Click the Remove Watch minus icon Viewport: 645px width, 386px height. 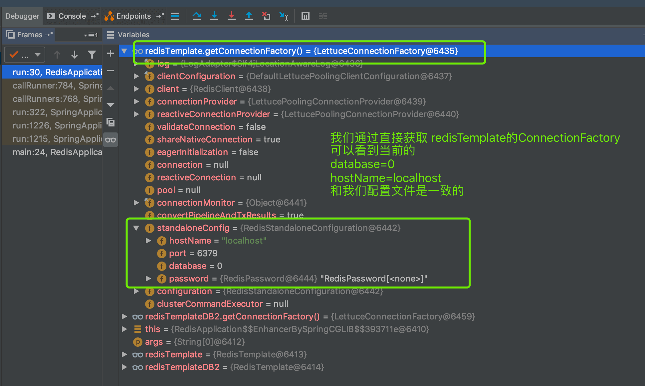(x=110, y=71)
